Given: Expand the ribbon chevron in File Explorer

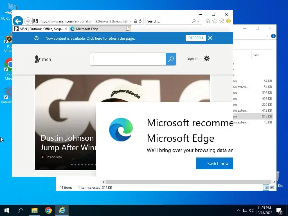Looking at the screenshot, I should pyautogui.click(x=267, y=36).
